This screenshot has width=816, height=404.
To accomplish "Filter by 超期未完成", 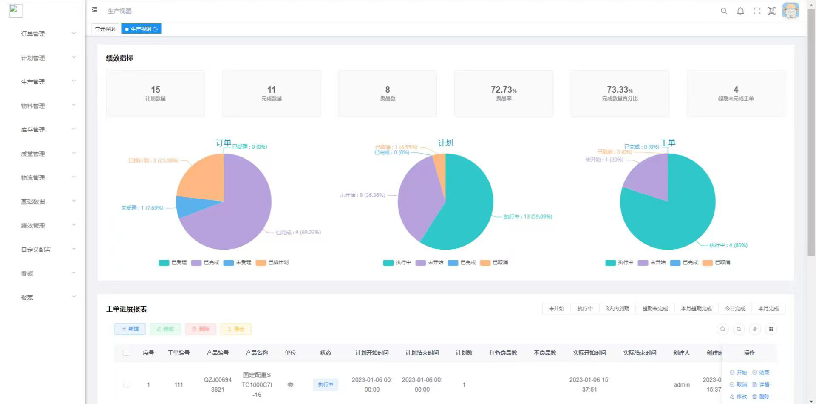I will click(655, 309).
